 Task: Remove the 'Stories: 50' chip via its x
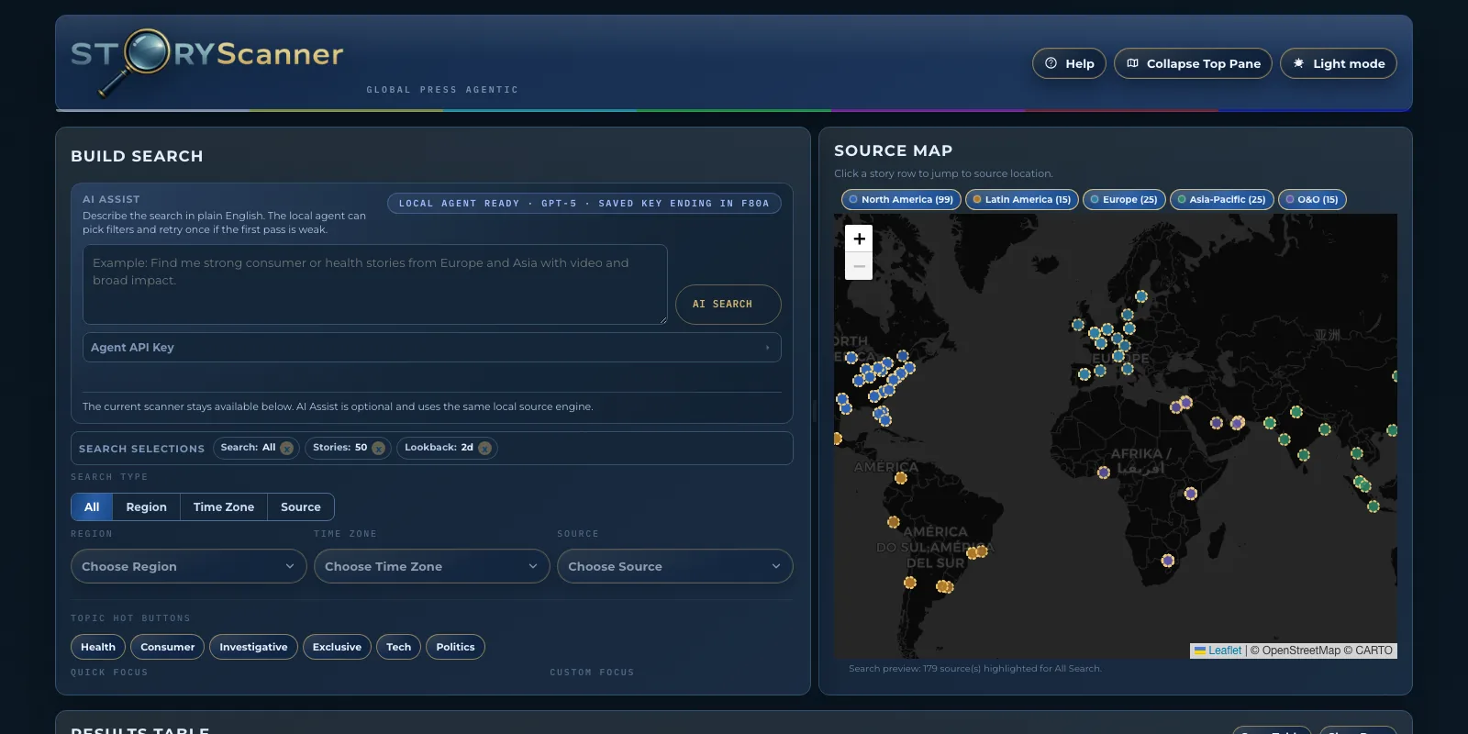[x=378, y=448]
